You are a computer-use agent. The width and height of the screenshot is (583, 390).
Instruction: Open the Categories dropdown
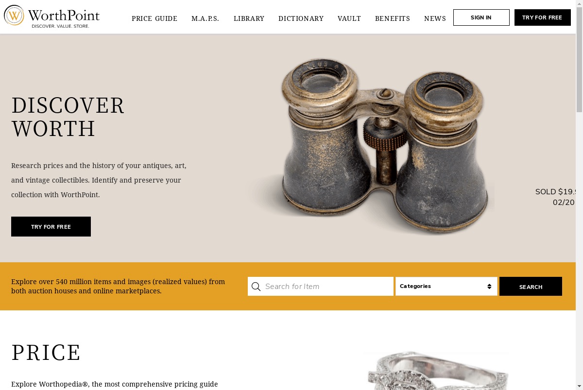tap(446, 287)
